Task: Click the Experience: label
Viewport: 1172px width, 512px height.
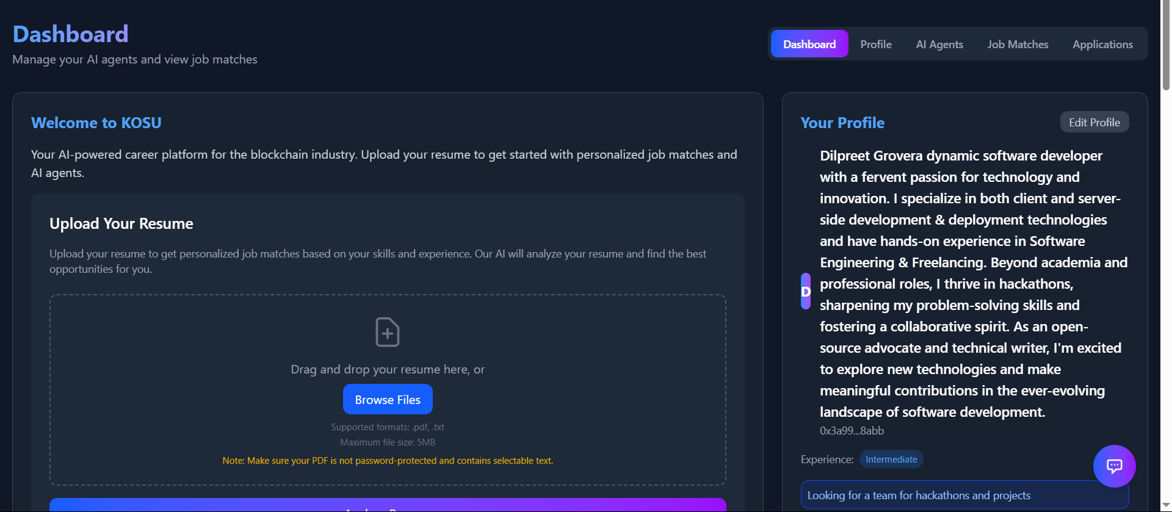Action: coord(827,460)
